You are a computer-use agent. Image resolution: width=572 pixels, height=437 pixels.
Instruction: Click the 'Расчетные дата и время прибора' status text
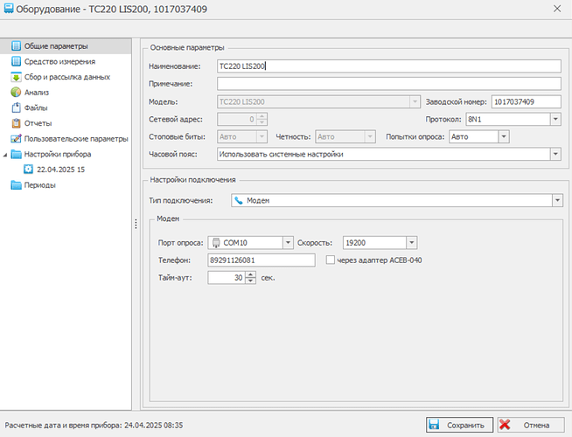click(x=94, y=425)
